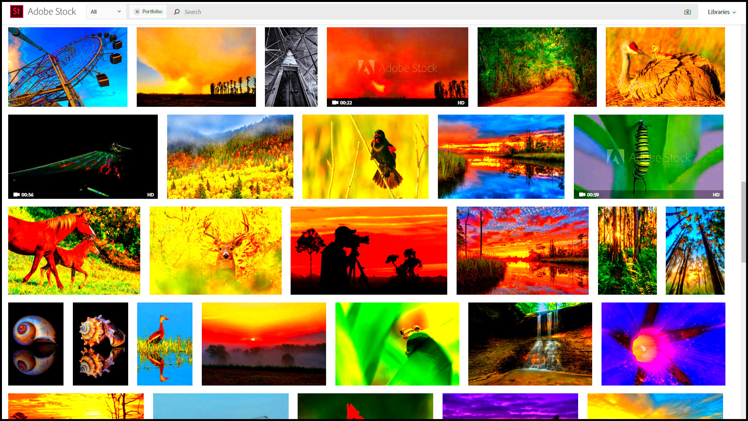The height and width of the screenshot is (421, 748).
Task: Select the waterfall landscape thumbnail
Action: 530,343
